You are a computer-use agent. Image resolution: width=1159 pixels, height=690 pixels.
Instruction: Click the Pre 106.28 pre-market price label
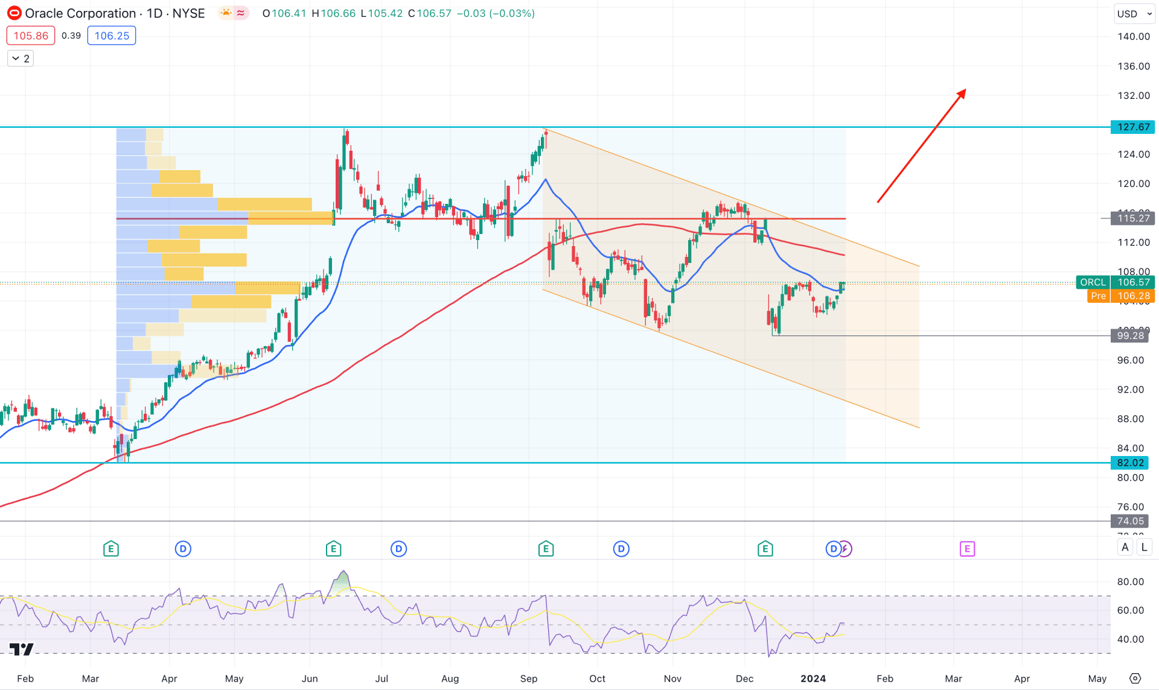pos(1121,296)
